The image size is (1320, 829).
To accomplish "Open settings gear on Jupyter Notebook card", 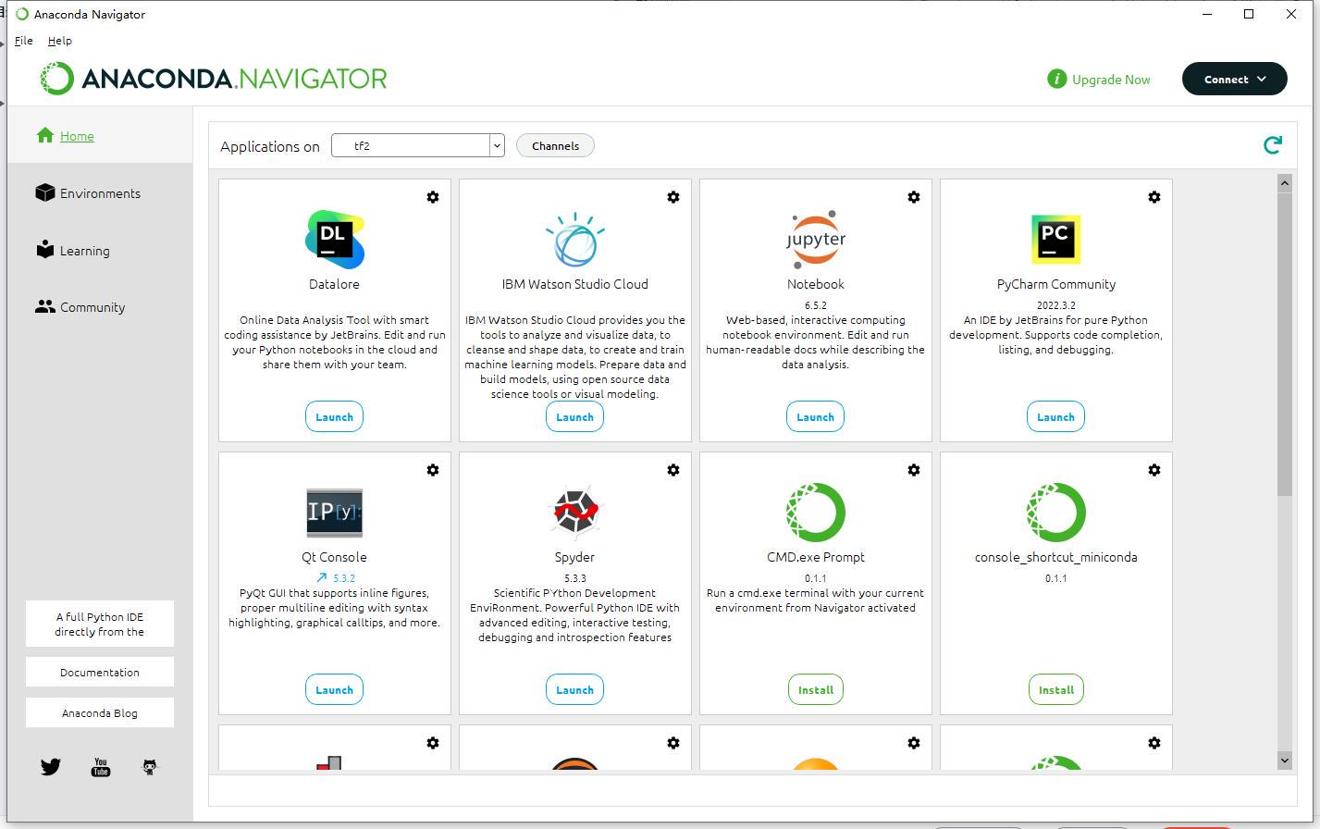I will pos(914,197).
